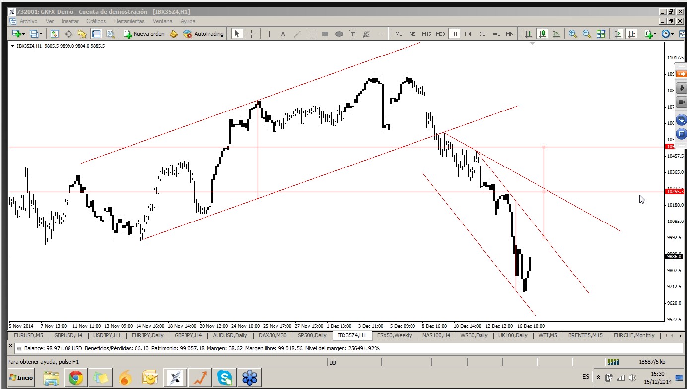The width and height of the screenshot is (687, 389).
Task: Toggle the Navigator favorites-folder icon
Action: [82, 34]
